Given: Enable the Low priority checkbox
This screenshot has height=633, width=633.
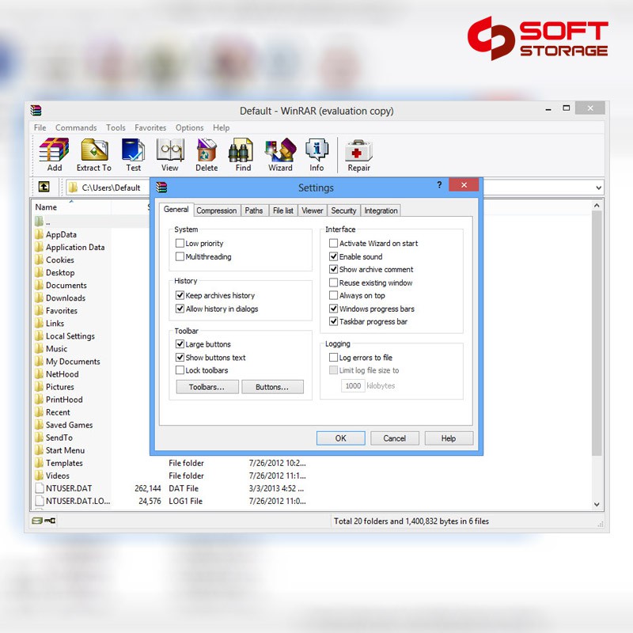Looking at the screenshot, I should pos(180,243).
